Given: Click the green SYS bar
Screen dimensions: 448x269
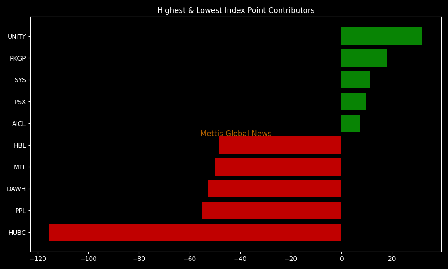Looking at the screenshot, I should point(355,80).
